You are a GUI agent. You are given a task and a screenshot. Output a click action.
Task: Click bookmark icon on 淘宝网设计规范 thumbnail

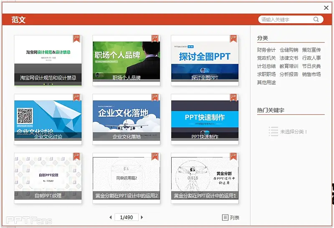[76, 38]
